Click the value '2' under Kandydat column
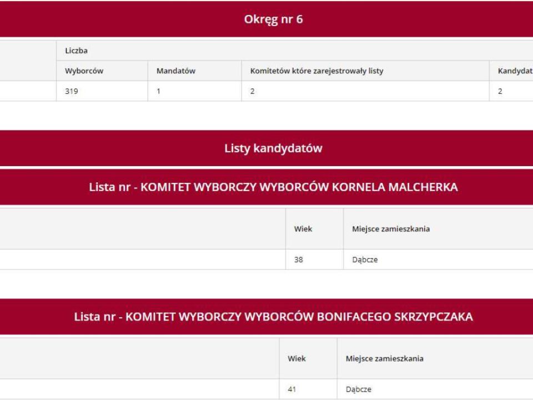 501,91
